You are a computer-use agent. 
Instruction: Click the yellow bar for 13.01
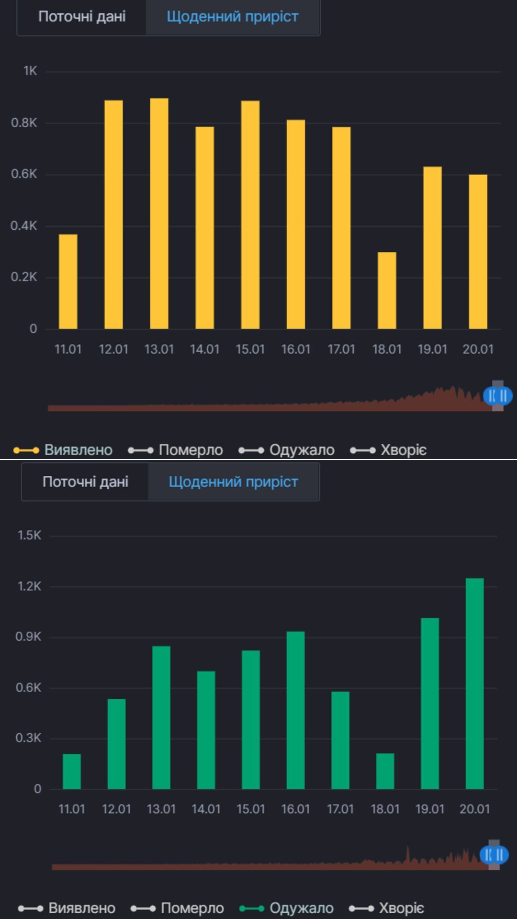click(159, 213)
